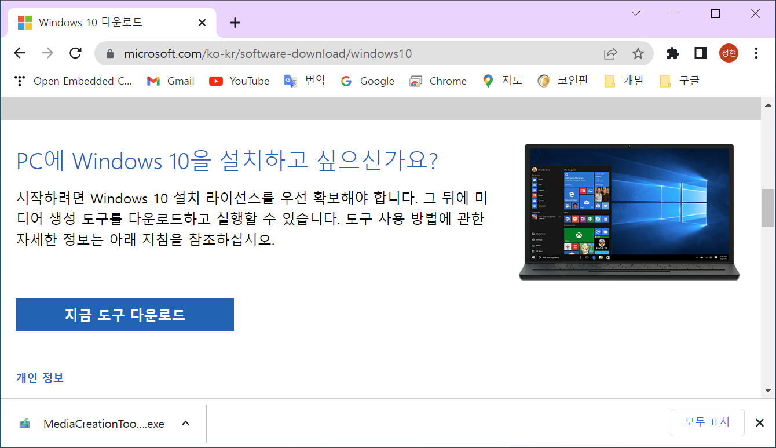The height and width of the screenshot is (448, 776).
Task: Click 지금 도구 다운로드 button
Action: pos(125,315)
